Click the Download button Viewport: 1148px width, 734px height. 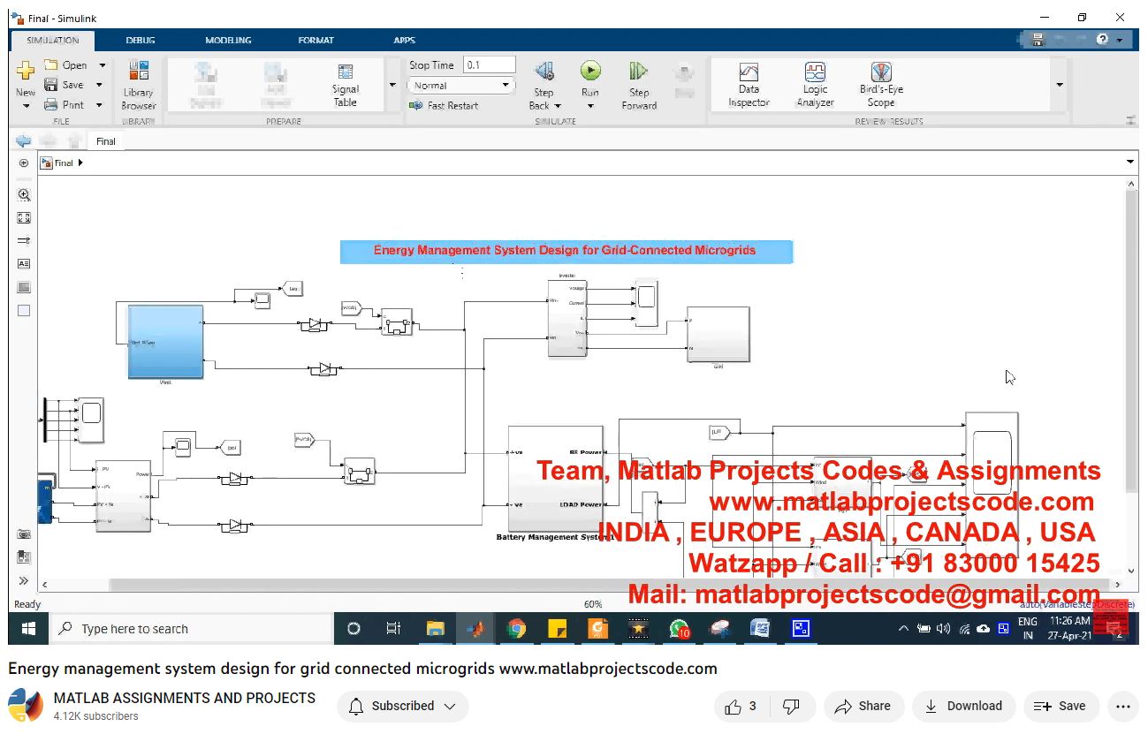point(963,706)
